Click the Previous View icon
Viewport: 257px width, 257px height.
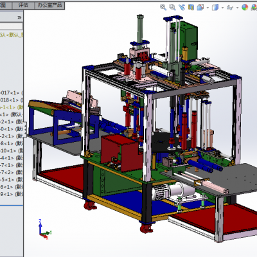[x=182, y=7]
